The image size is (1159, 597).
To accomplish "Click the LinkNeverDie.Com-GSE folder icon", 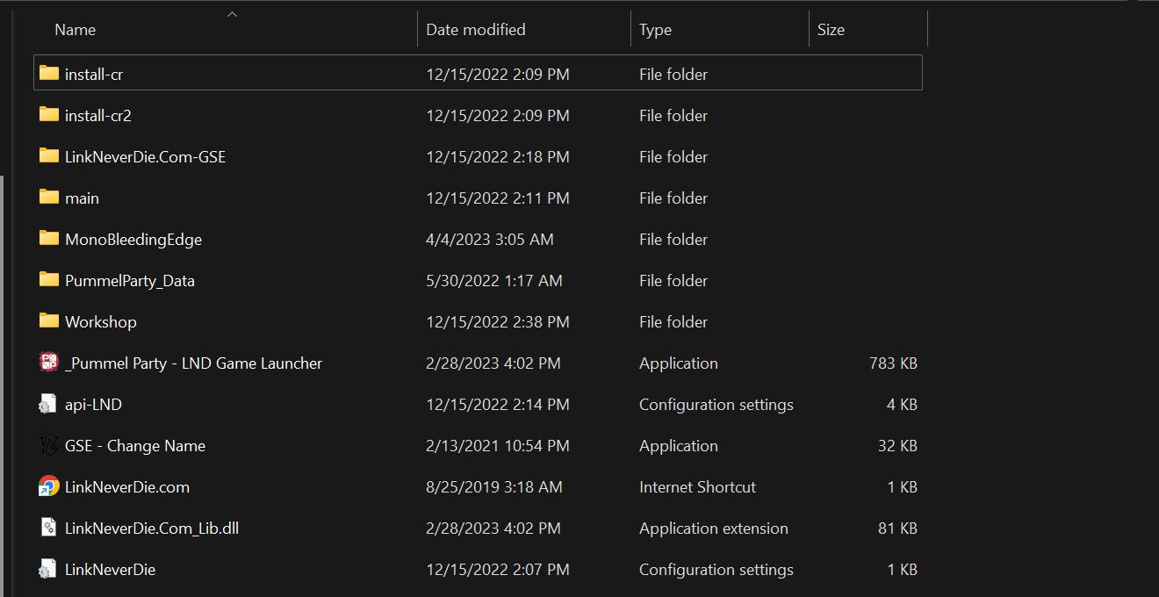I will (49, 156).
